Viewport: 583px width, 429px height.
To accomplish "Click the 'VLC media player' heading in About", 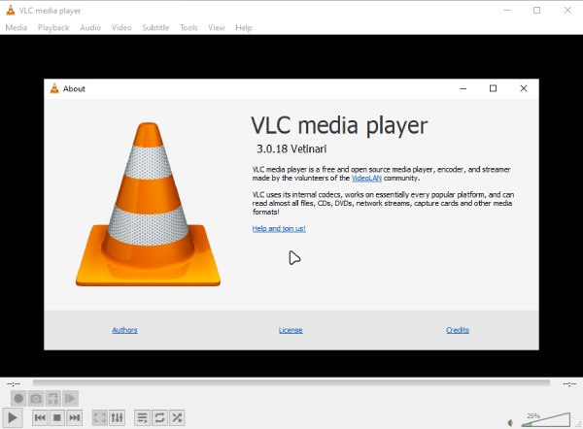I will point(339,125).
